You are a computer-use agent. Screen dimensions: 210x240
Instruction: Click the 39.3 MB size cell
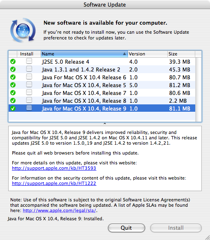180,62
